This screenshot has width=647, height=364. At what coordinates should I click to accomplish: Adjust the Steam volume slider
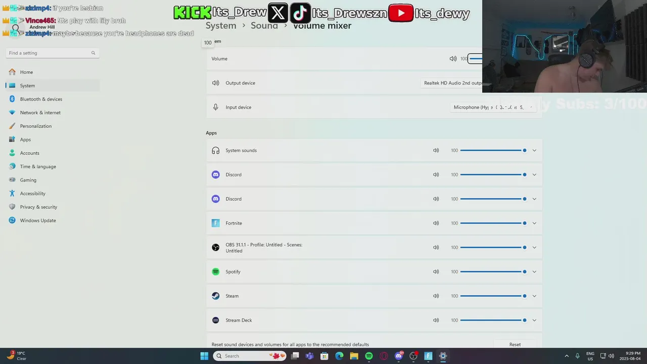coord(494,296)
